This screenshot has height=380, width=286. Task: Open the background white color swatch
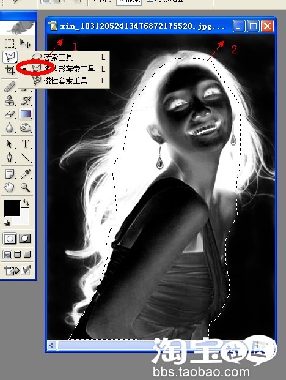pyautogui.click(x=24, y=219)
